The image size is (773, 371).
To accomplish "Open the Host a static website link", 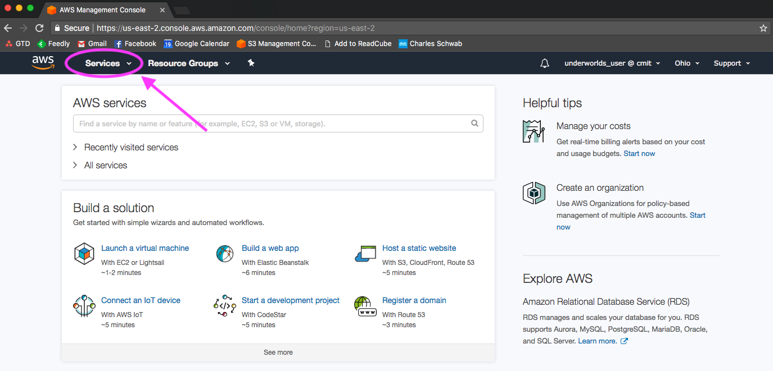I will click(419, 248).
